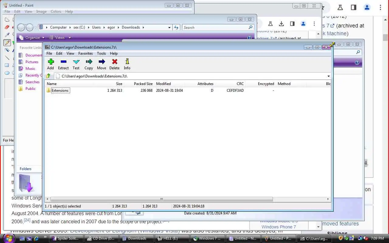Click the 7-Zip horizontal scrollbar thumb

(x=161, y=199)
